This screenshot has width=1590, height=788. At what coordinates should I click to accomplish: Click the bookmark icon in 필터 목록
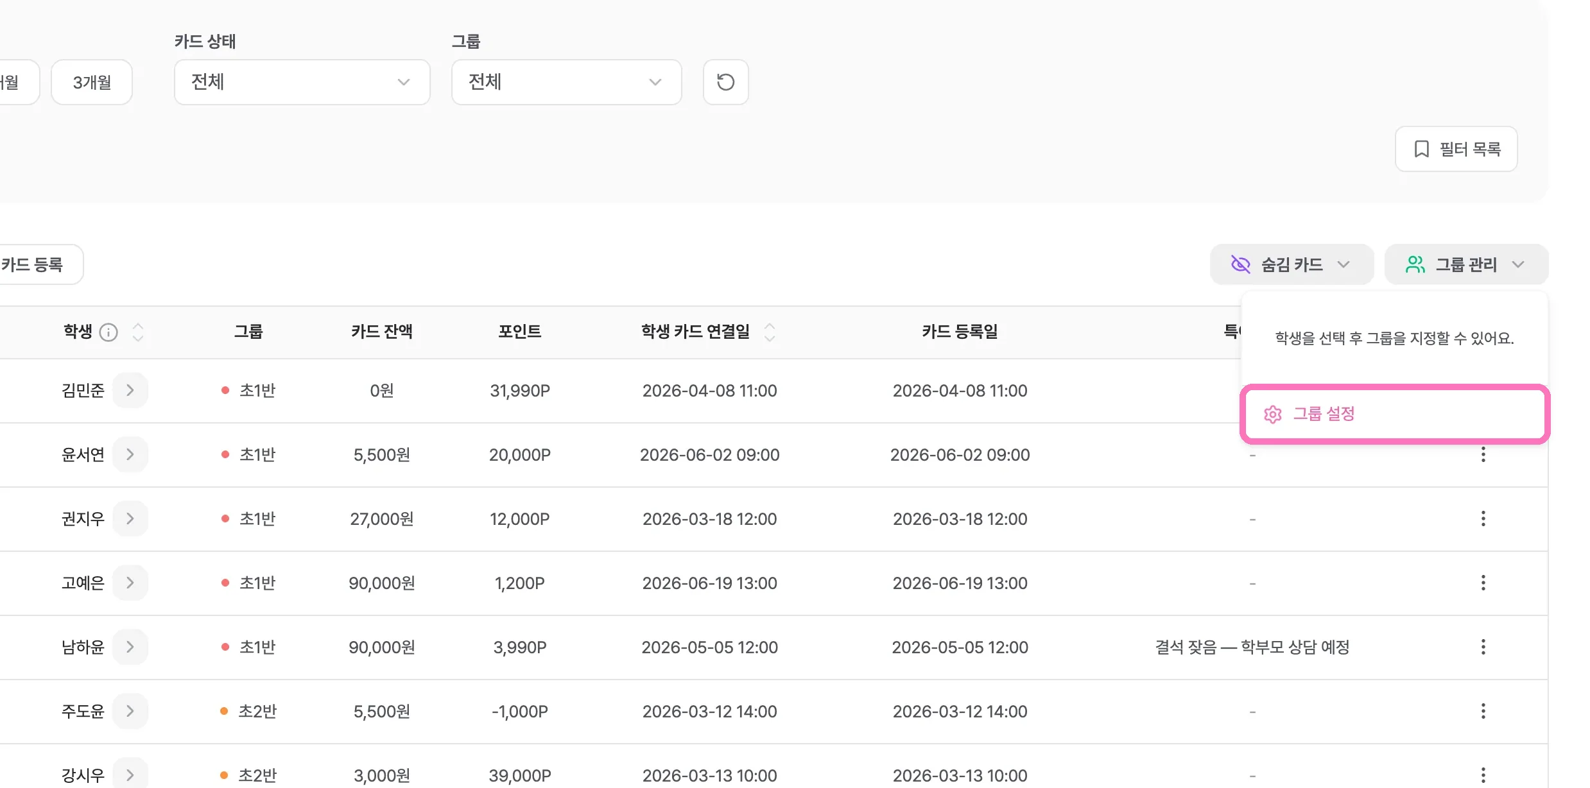pos(1421,149)
